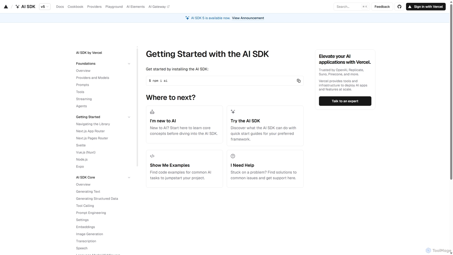Open the I'm new to AI card
This screenshot has width=453, height=255.
pyautogui.click(x=184, y=124)
